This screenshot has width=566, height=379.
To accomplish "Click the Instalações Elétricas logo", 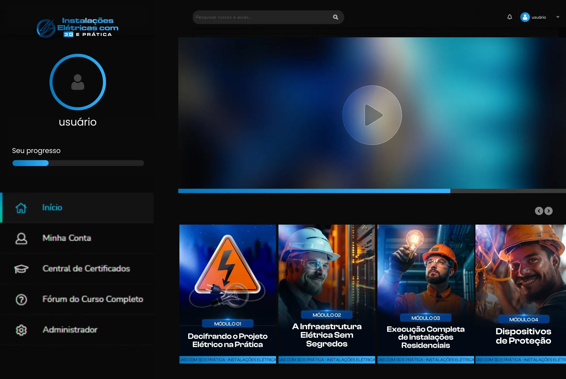I will coord(78,28).
